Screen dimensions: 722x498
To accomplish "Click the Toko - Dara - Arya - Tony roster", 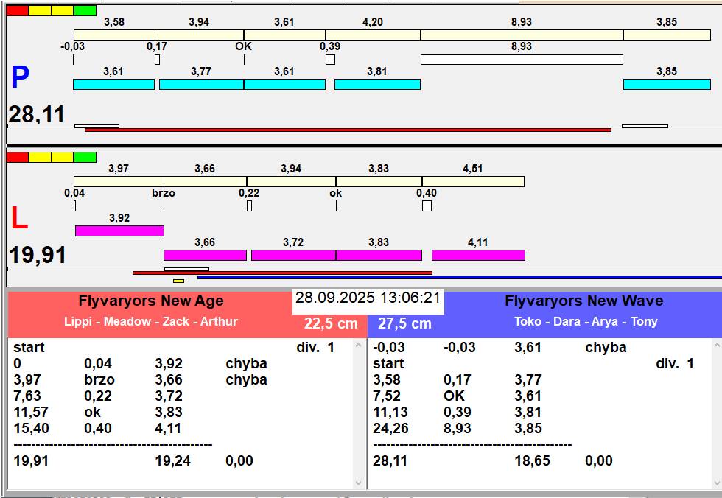I will coord(586,322).
